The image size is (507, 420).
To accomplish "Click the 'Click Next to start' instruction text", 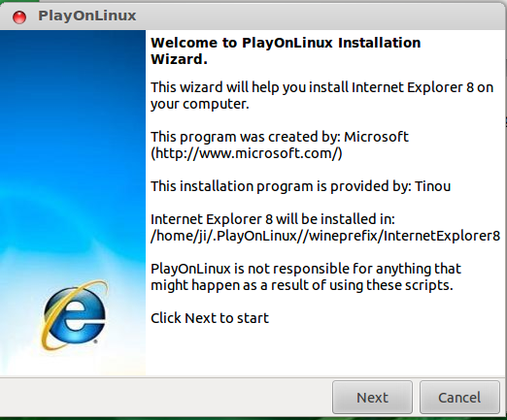I will [x=210, y=318].
